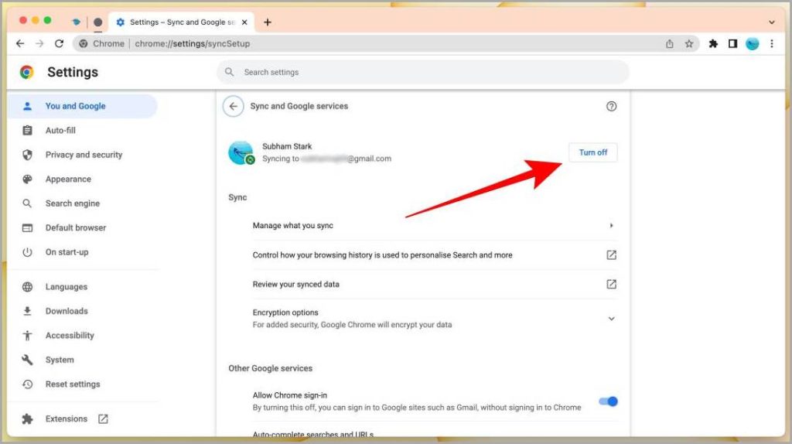Viewport: 792px width, 444px height.
Task: Reload the page with refresh icon
Action: [x=59, y=43]
